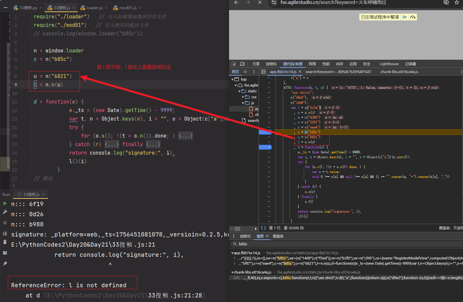Switch to chunk-libs.e816ca4a.js source tab
This screenshot has height=302, width=463.
click(399, 72)
